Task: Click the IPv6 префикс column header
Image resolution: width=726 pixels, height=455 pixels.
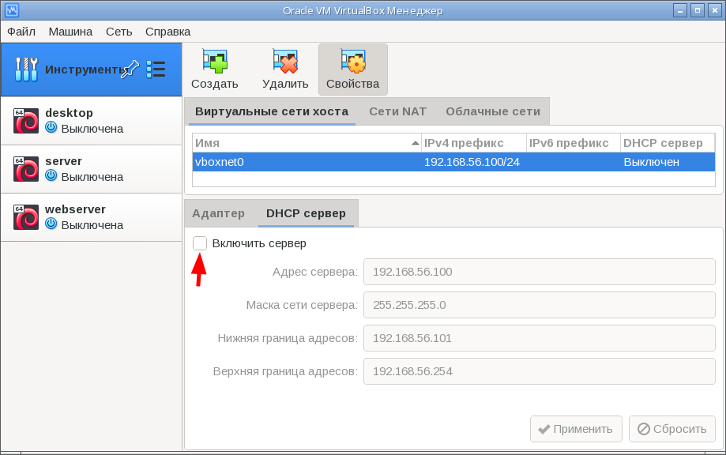Action: point(574,143)
